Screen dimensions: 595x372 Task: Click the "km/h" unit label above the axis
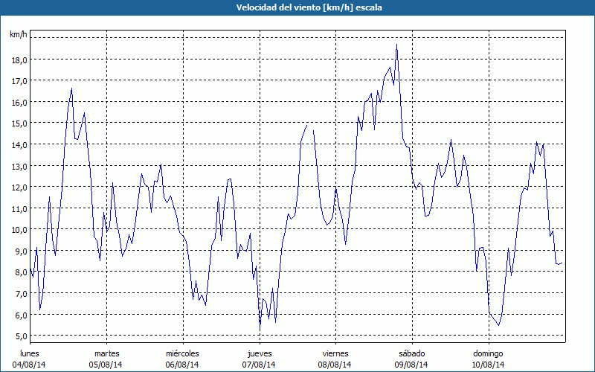(18, 34)
